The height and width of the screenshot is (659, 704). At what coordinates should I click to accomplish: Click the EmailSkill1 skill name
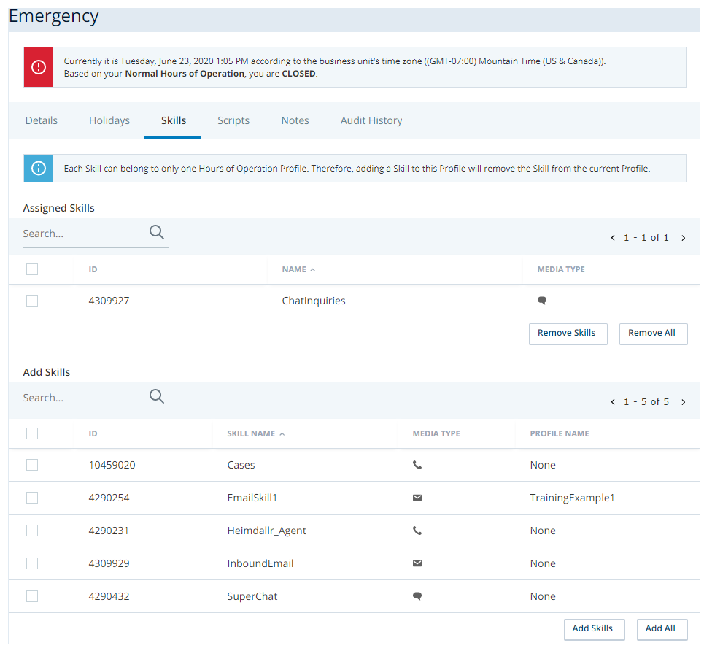pyautogui.click(x=252, y=498)
